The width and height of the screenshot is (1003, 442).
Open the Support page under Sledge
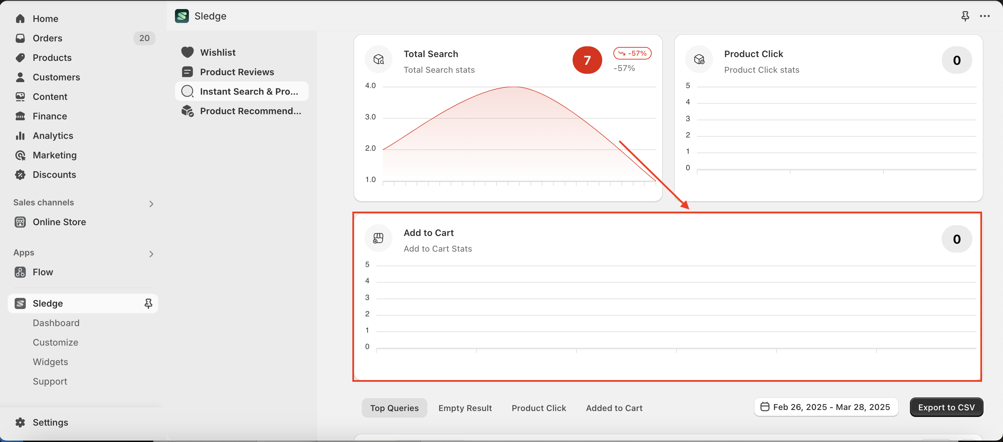click(50, 381)
